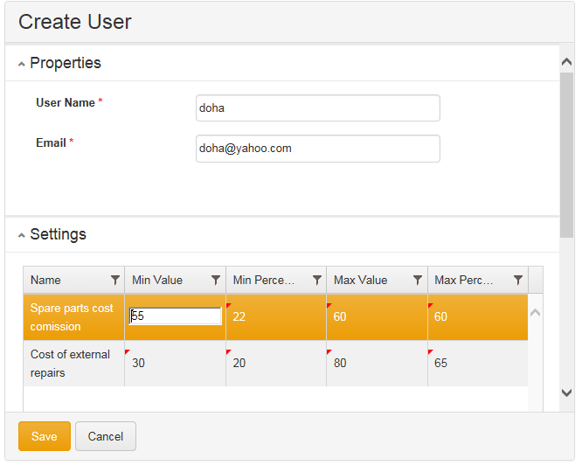The image size is (582, 465).
Task: Click the main scrollbar down arrow
Action: coord(567,392)
